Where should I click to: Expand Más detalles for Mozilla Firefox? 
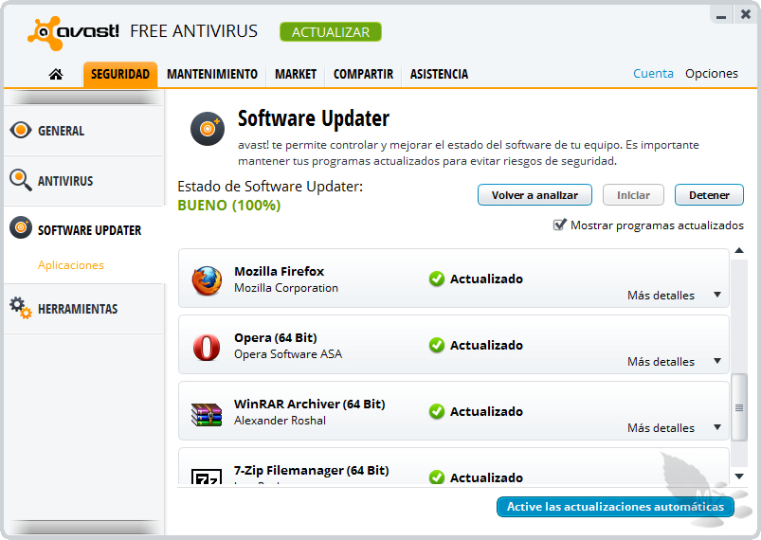tap(674, 296)
